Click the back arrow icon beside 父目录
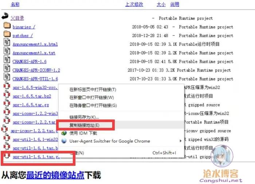 pos(5,16)
